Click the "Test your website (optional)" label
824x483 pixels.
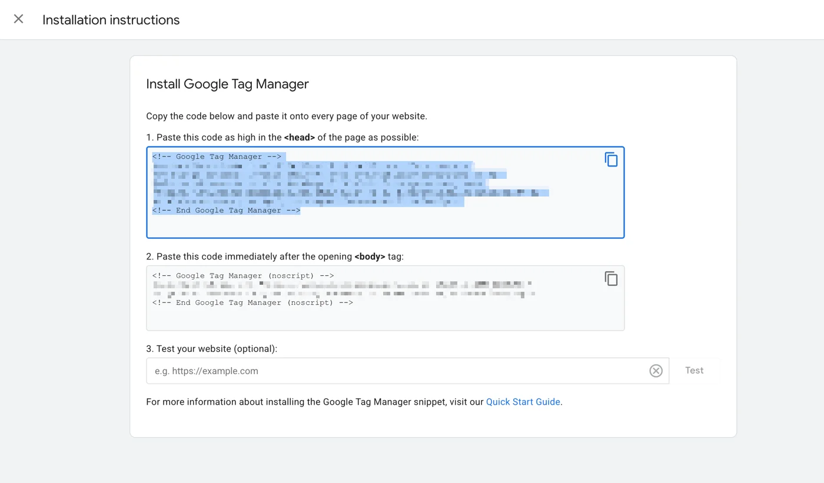211,349
